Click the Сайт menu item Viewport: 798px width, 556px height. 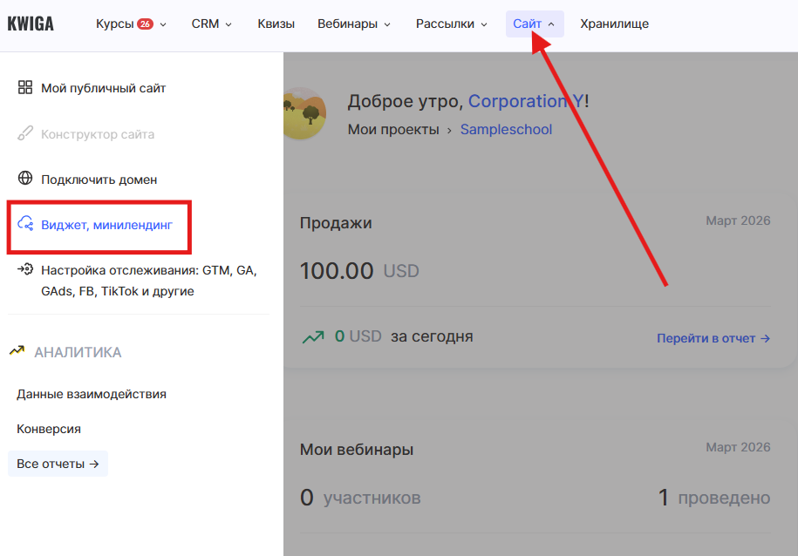535,24
